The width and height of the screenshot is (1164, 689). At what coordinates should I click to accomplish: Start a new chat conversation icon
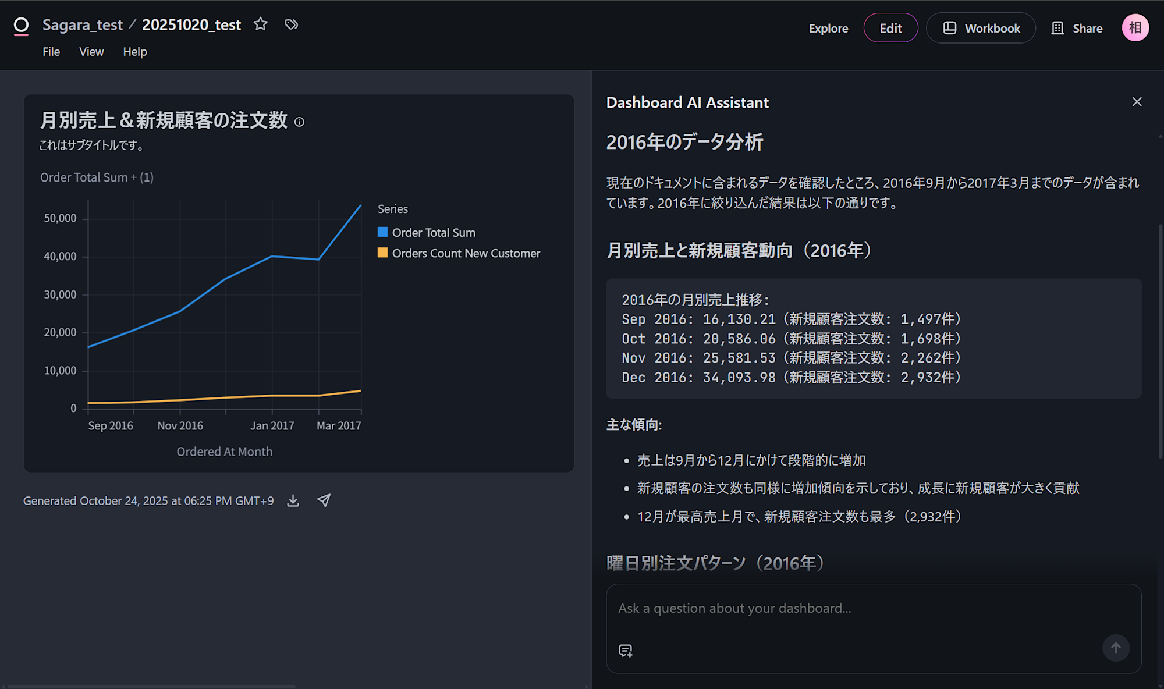click(x=626, y=651)
